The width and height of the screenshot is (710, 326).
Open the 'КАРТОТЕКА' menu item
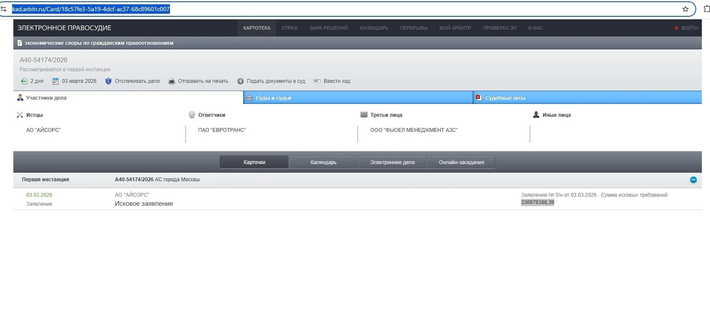point(257,28)
